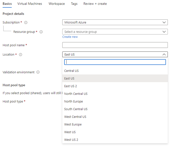
Task: Choose North Central US location
Action: click(115, 94)
